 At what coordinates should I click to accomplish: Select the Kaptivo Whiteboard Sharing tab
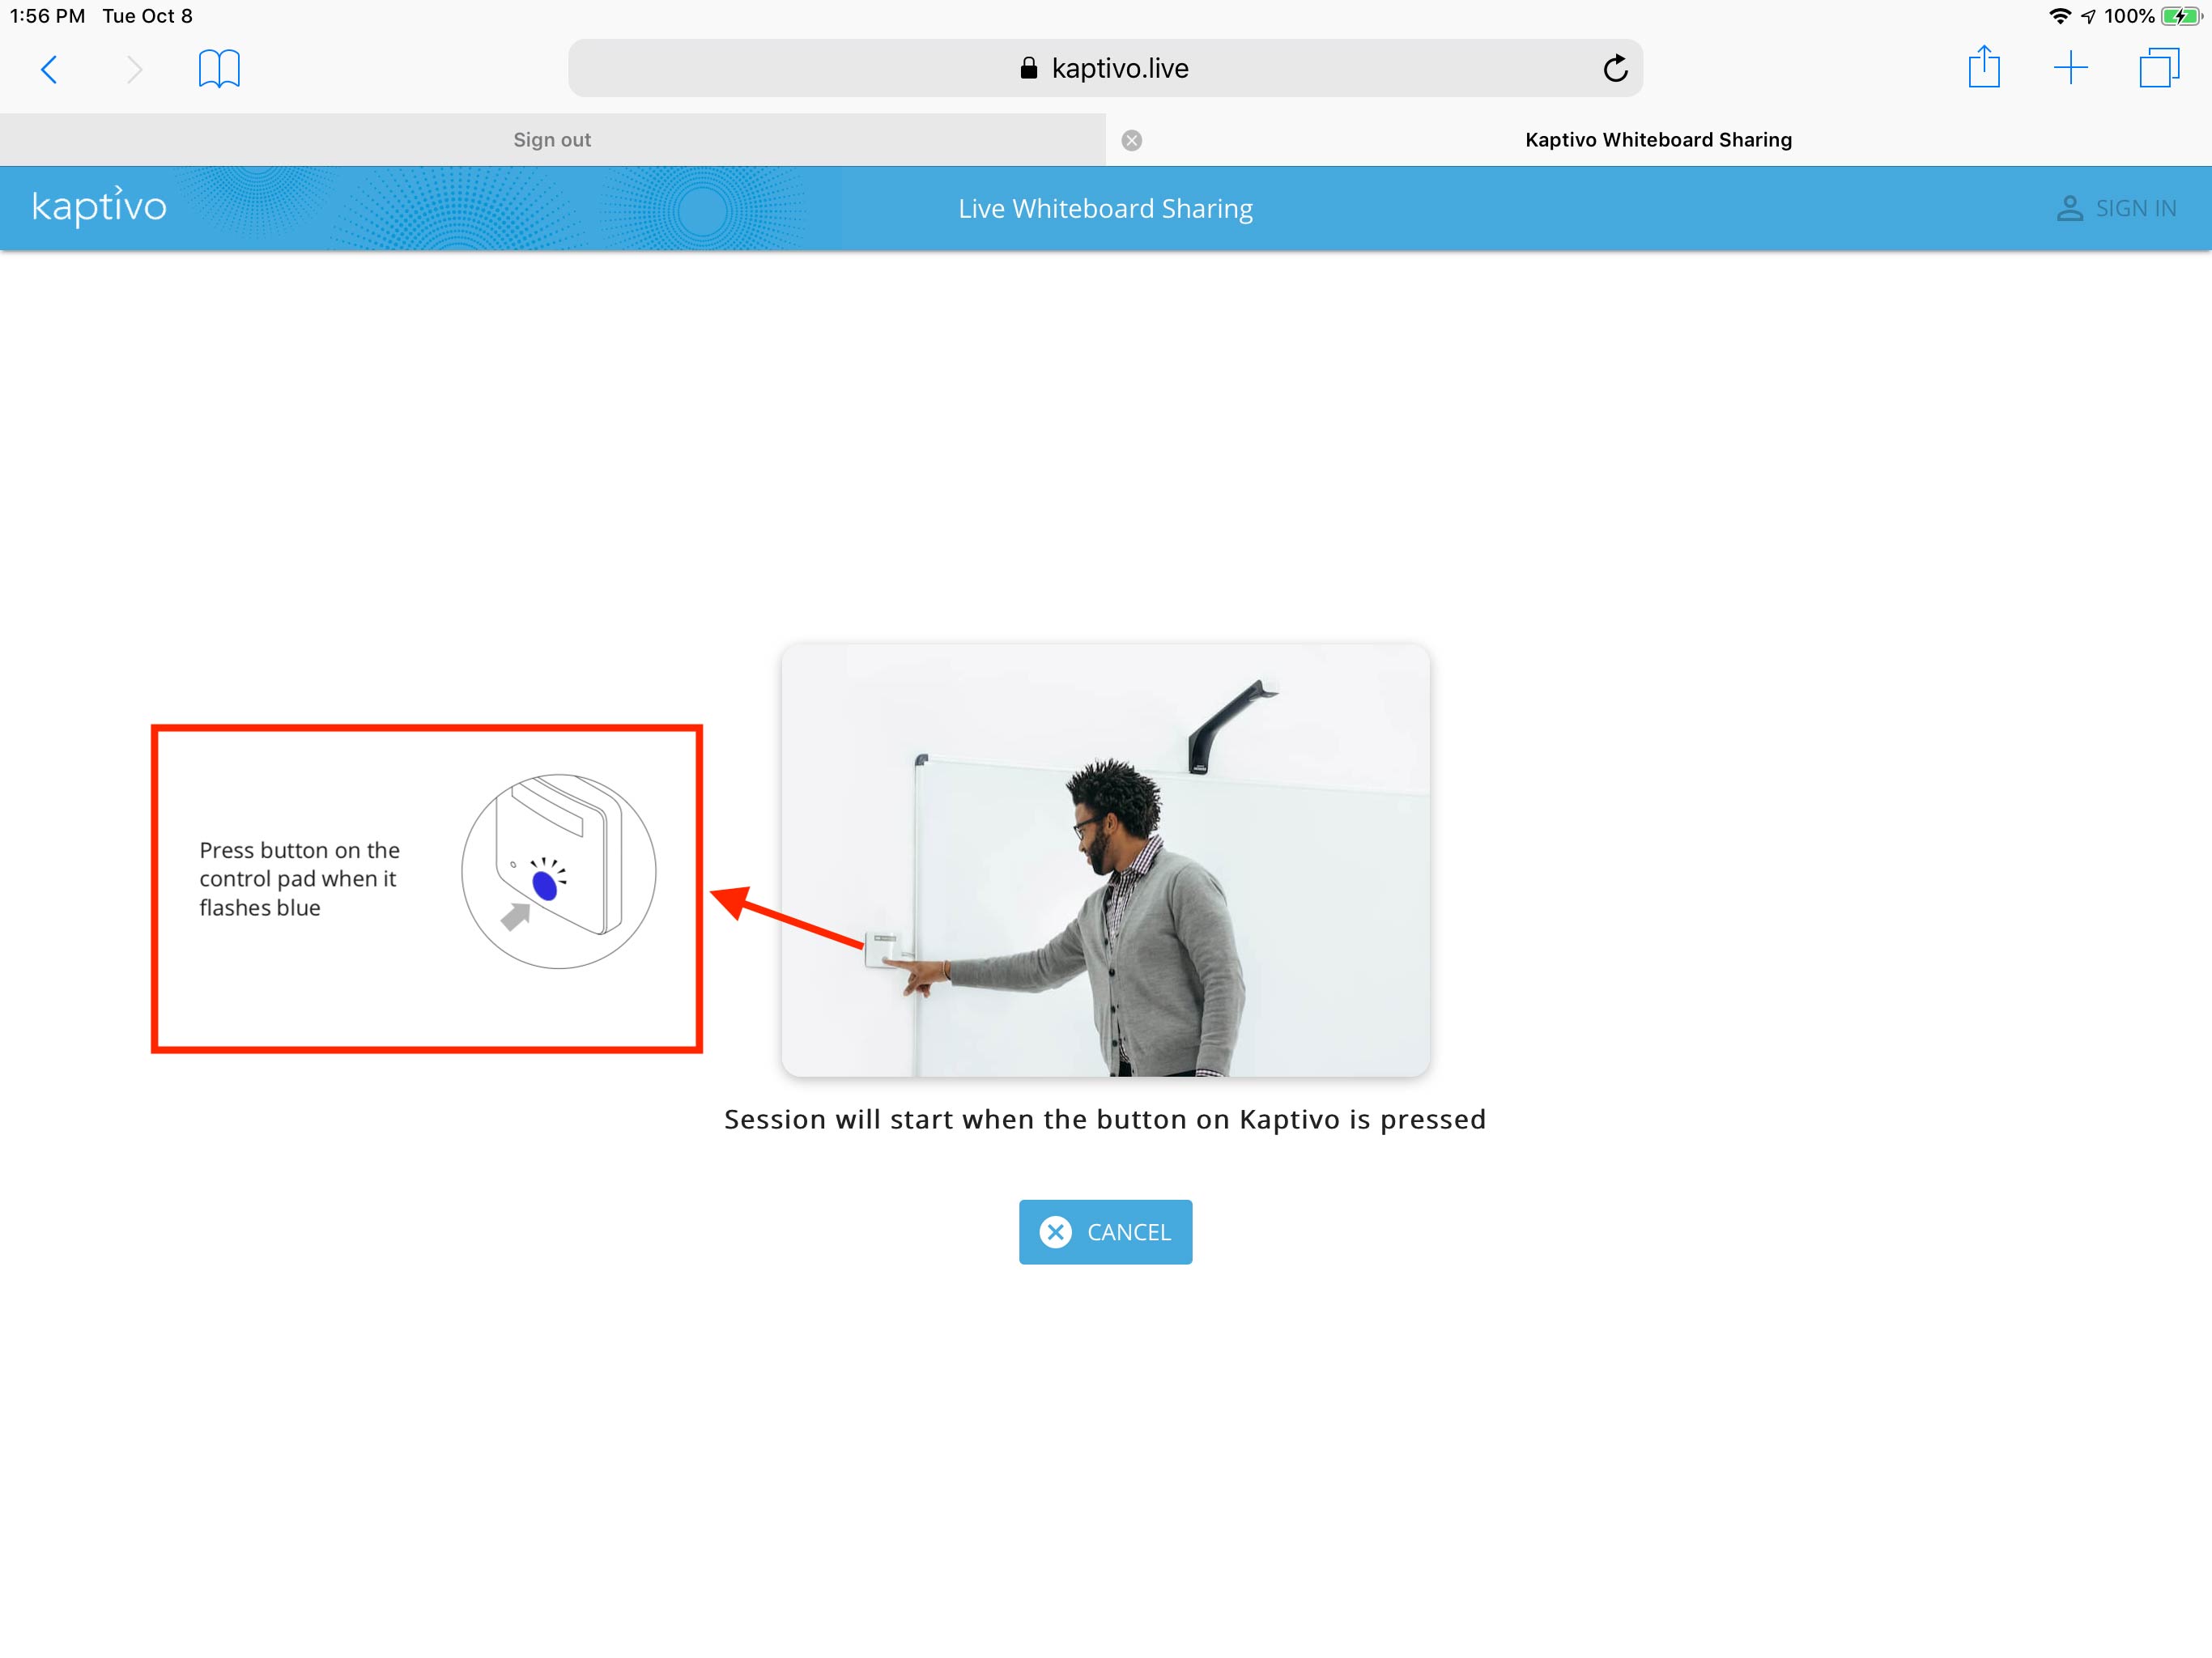point(1659,140)
